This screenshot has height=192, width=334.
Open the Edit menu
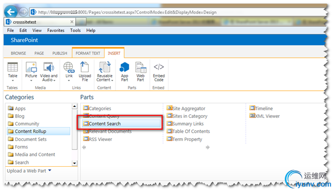point(23,31)
